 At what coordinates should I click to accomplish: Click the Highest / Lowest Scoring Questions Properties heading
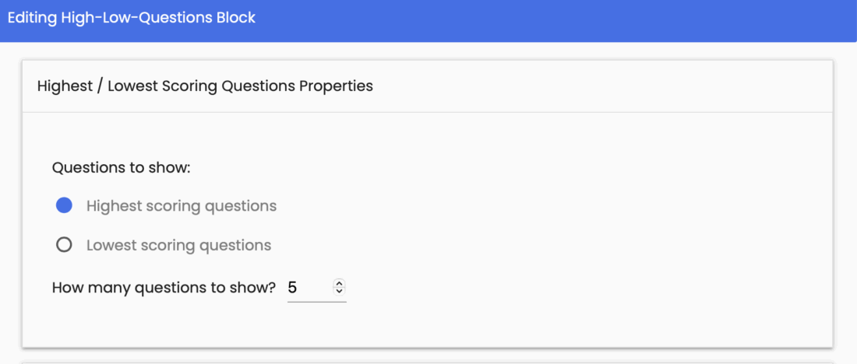[205, 86]
